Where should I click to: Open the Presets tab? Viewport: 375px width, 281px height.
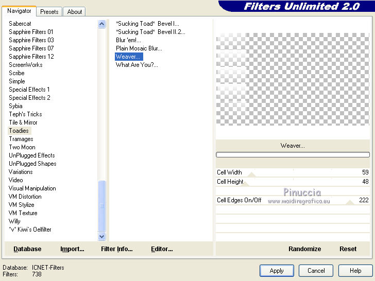tap(49, 12)
